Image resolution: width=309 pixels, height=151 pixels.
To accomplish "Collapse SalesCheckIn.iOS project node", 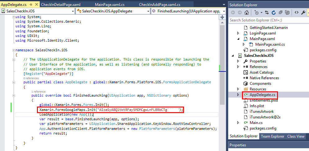I will pos(233,56).
